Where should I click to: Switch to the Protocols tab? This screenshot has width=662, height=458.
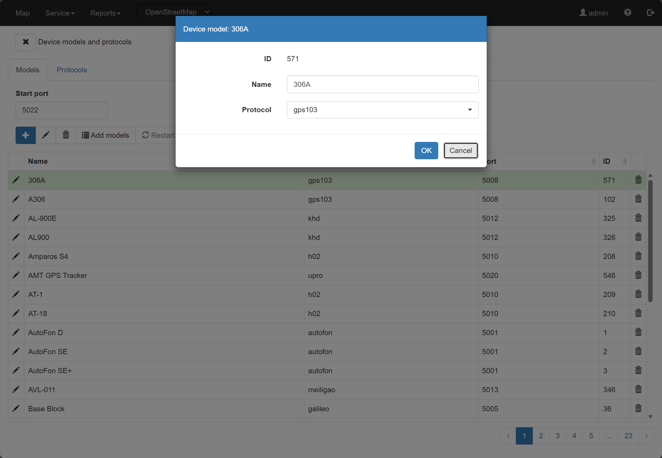pyautogui.click(x=72, y=70)
